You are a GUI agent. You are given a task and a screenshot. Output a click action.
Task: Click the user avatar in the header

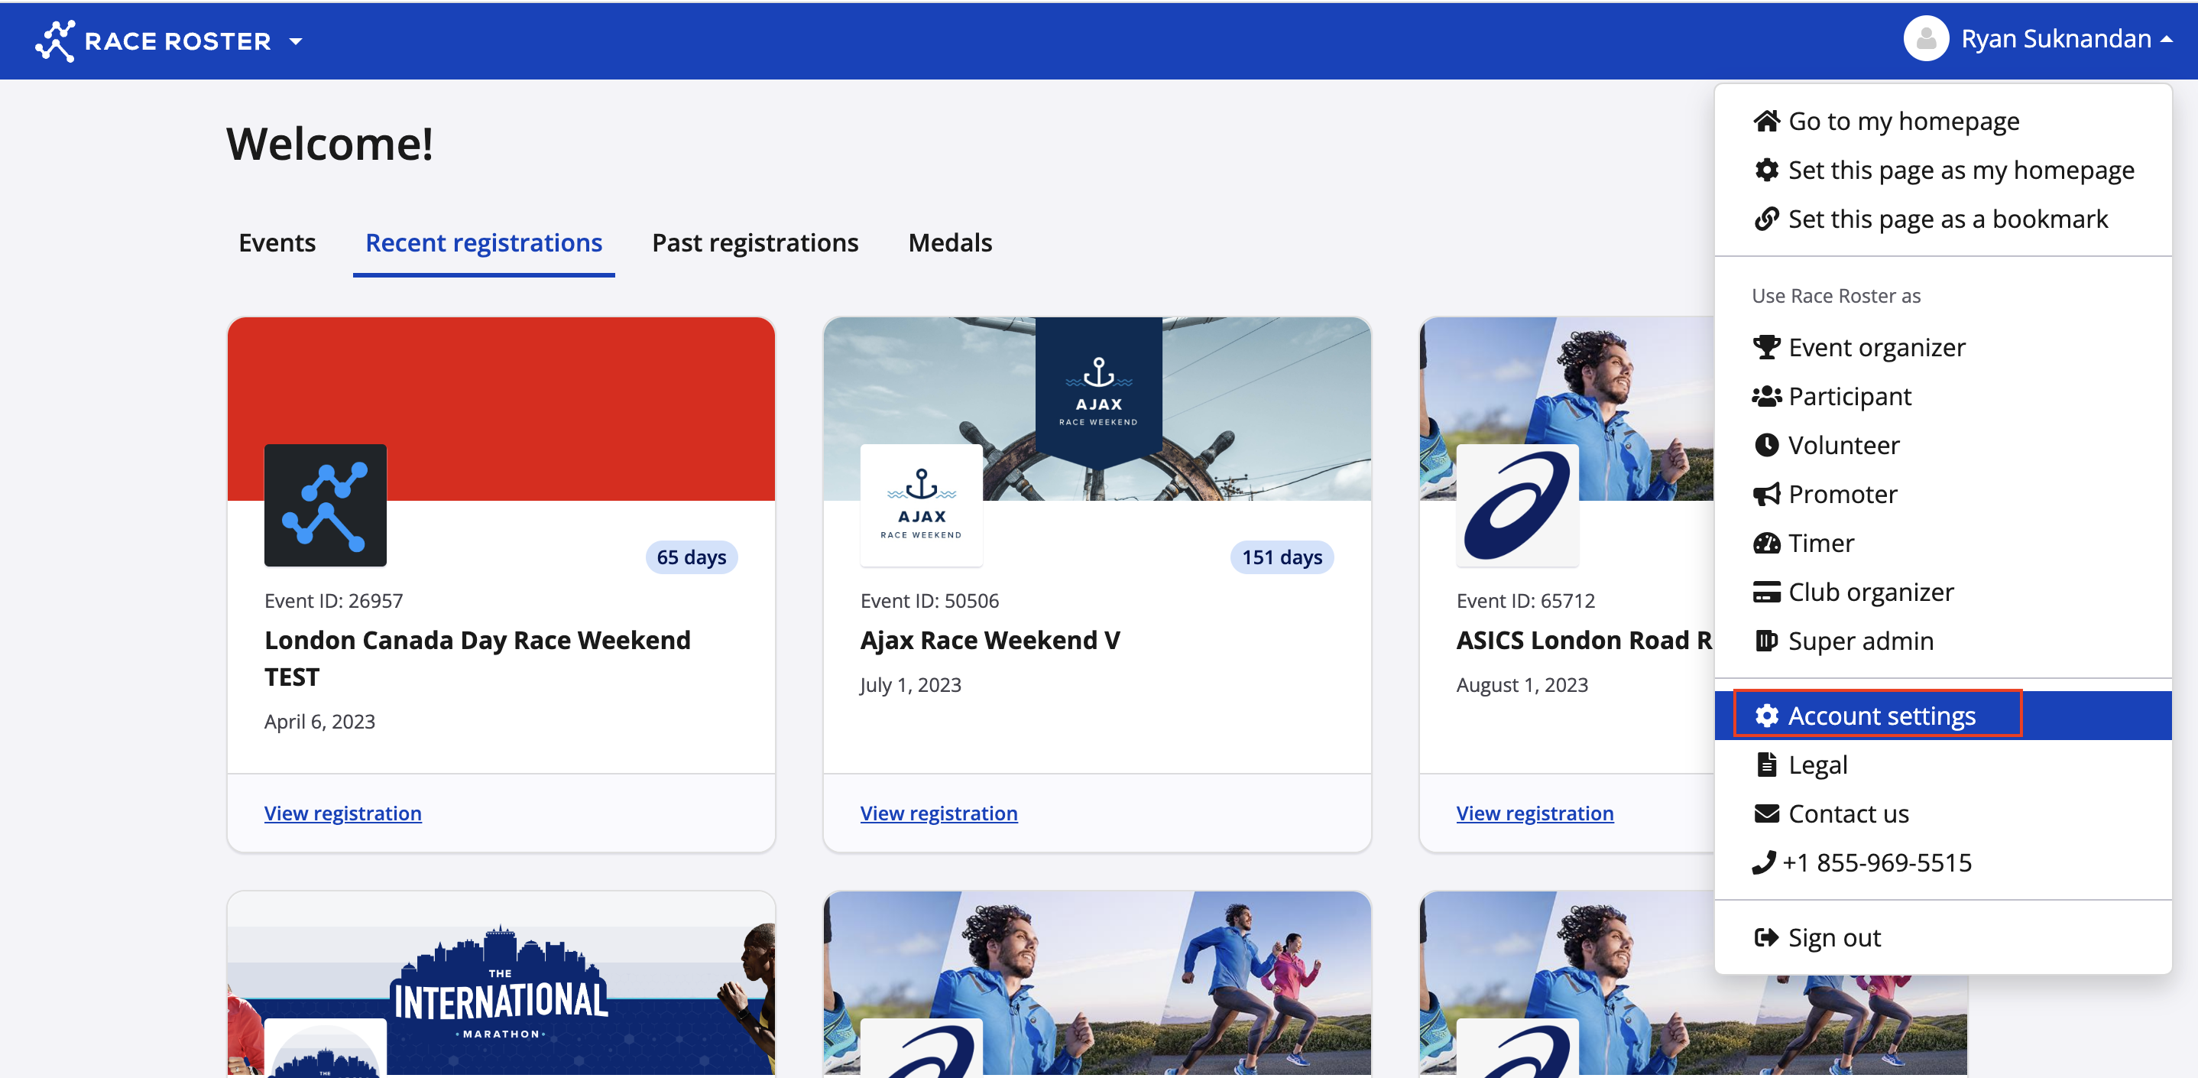pyautogui.click(x=1925, y=39)
